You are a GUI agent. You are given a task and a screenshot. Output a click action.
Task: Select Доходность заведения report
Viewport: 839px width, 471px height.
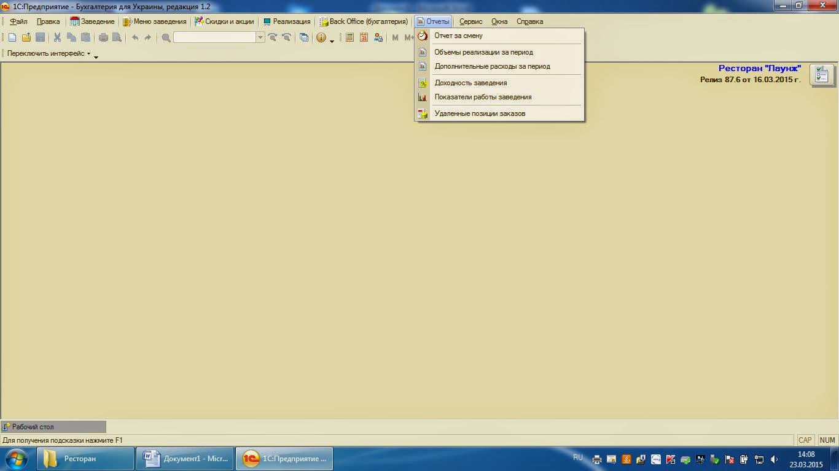coord(499,83)
